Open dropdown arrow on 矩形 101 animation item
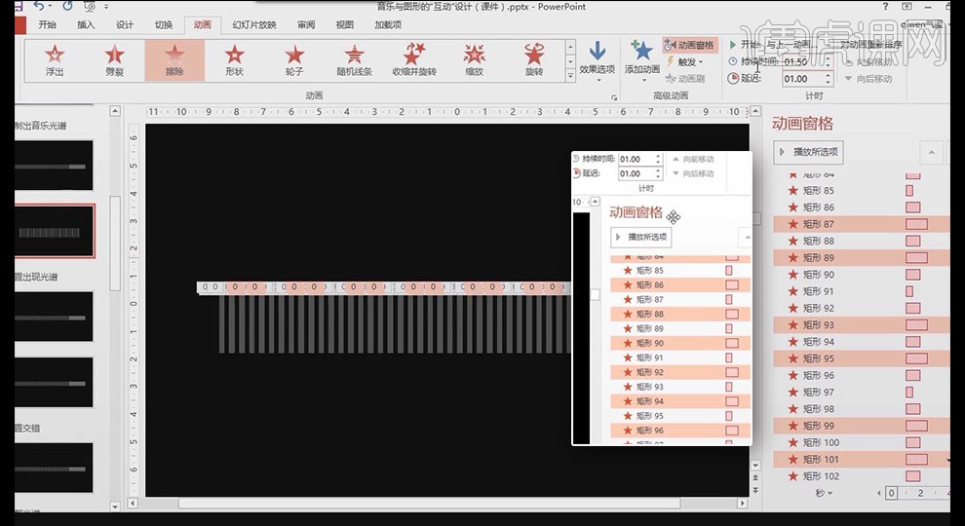965x526 pixels. point(947,459)
